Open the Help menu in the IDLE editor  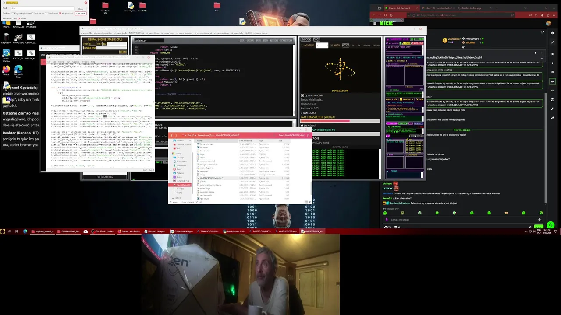pyautogui.click(x=93, y=62)
